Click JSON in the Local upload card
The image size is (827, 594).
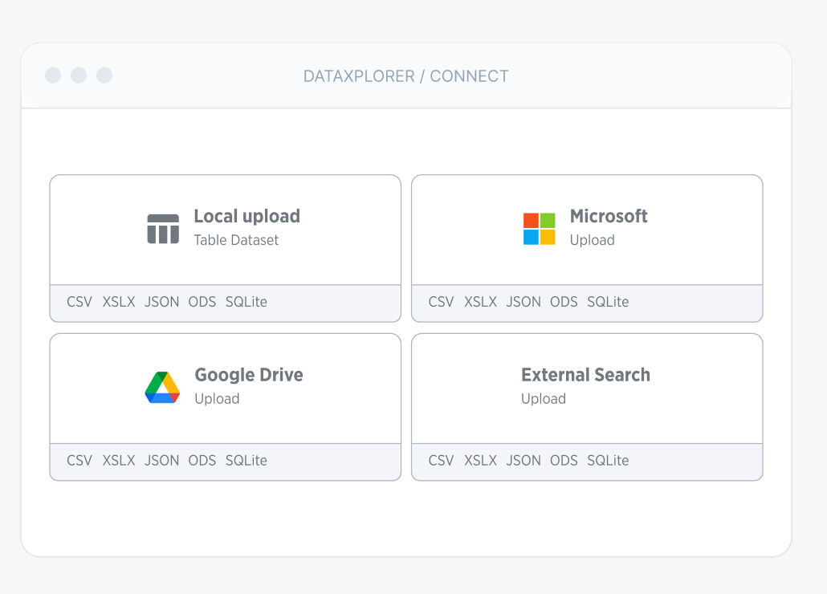pyautogui.click(x=162, y=302)
